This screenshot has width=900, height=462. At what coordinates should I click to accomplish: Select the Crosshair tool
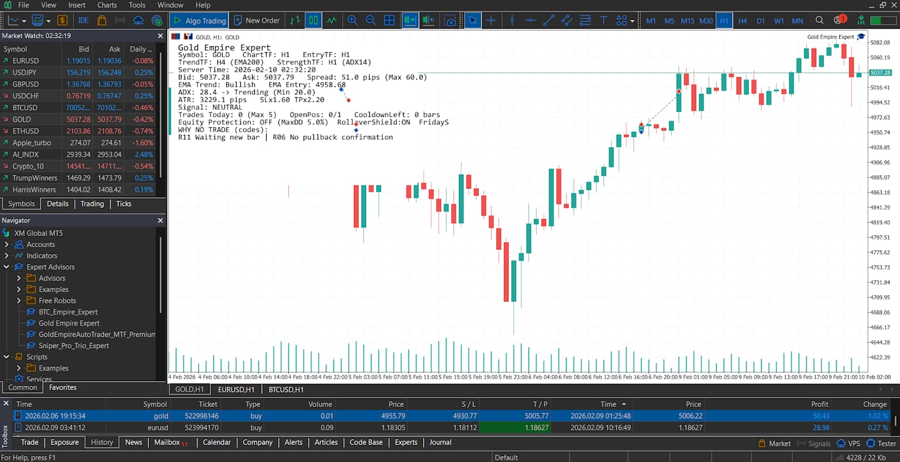492,20
